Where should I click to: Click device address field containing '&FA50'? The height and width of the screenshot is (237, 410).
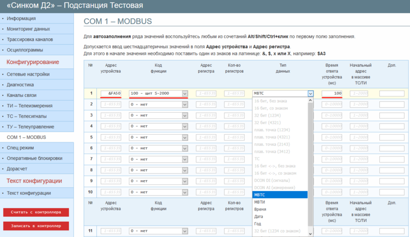tap(112, 94)
